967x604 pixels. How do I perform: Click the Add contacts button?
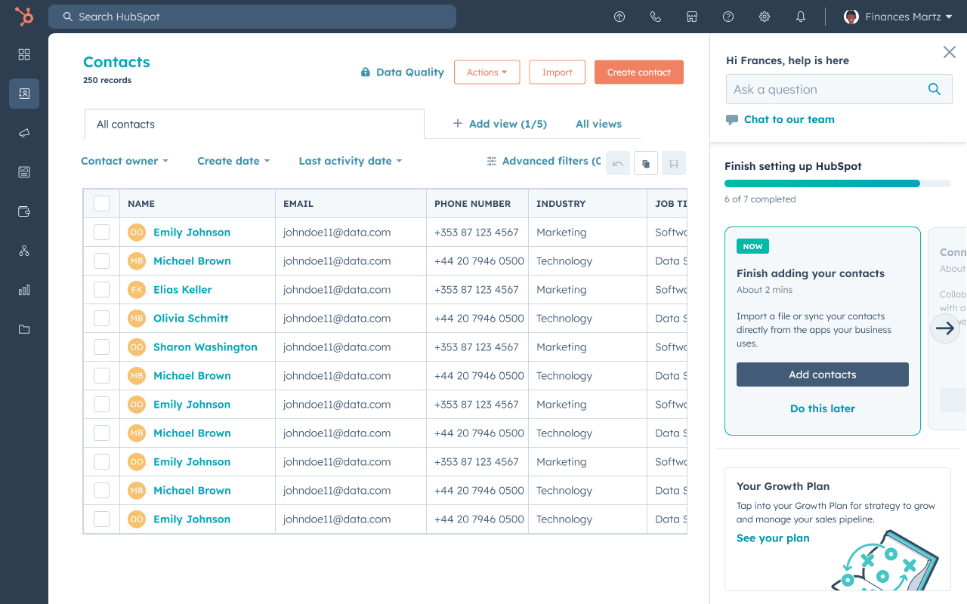coord(823,374)
